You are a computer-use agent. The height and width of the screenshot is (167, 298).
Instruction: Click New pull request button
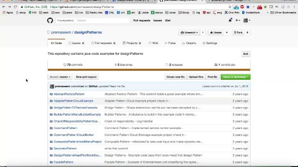tap(86, 77)
